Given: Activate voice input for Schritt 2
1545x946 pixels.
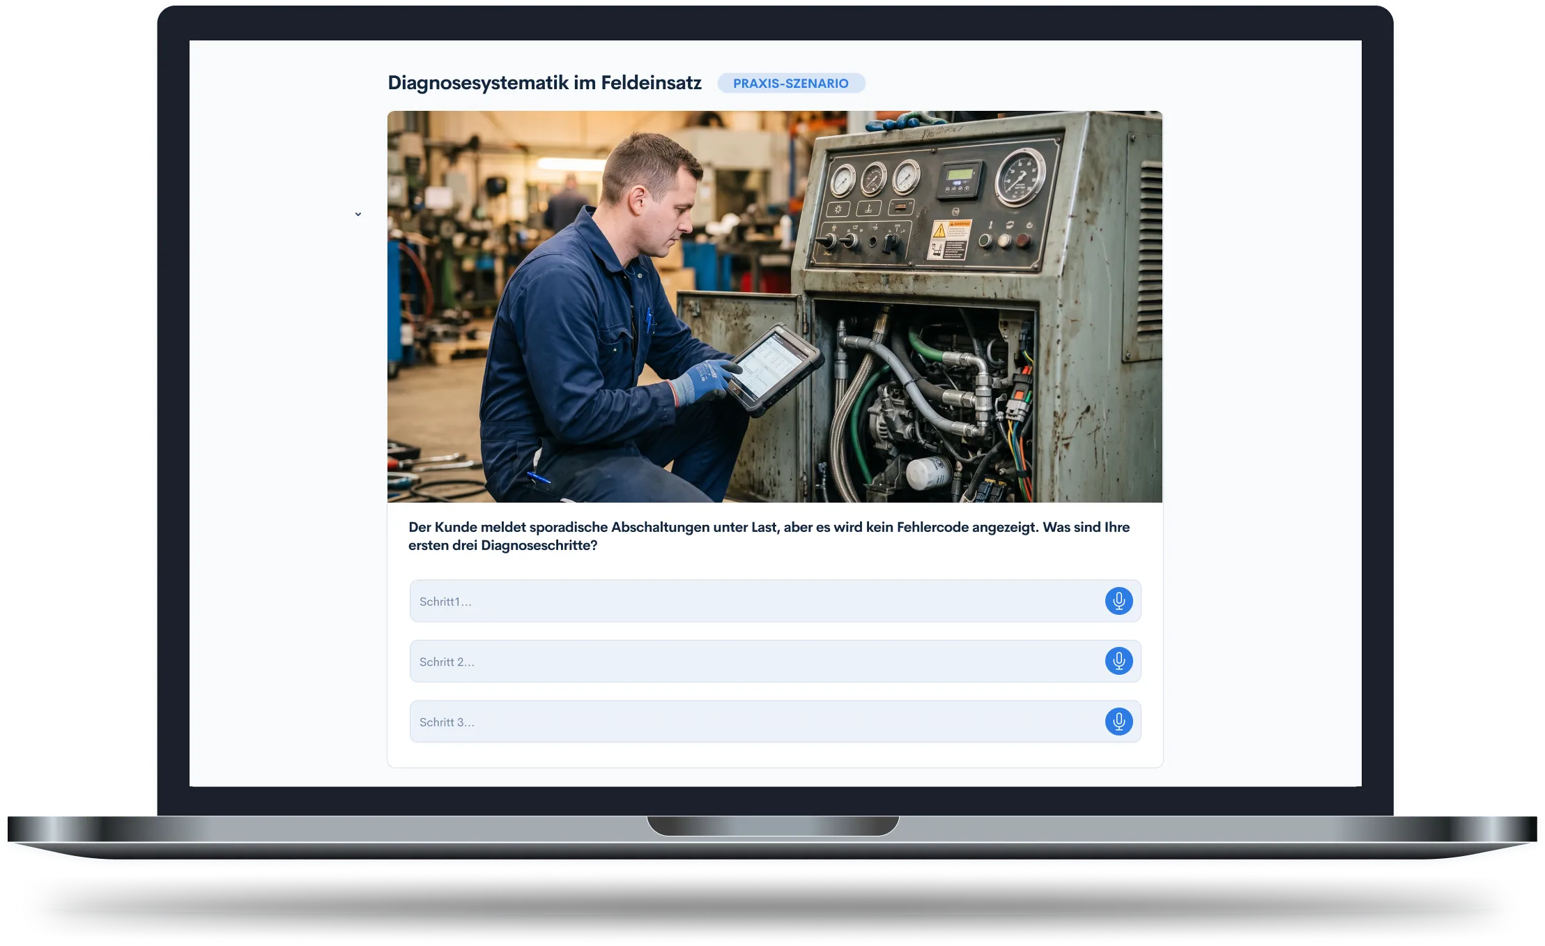Looking at the screenshot, I should [x=1119, y=661].
